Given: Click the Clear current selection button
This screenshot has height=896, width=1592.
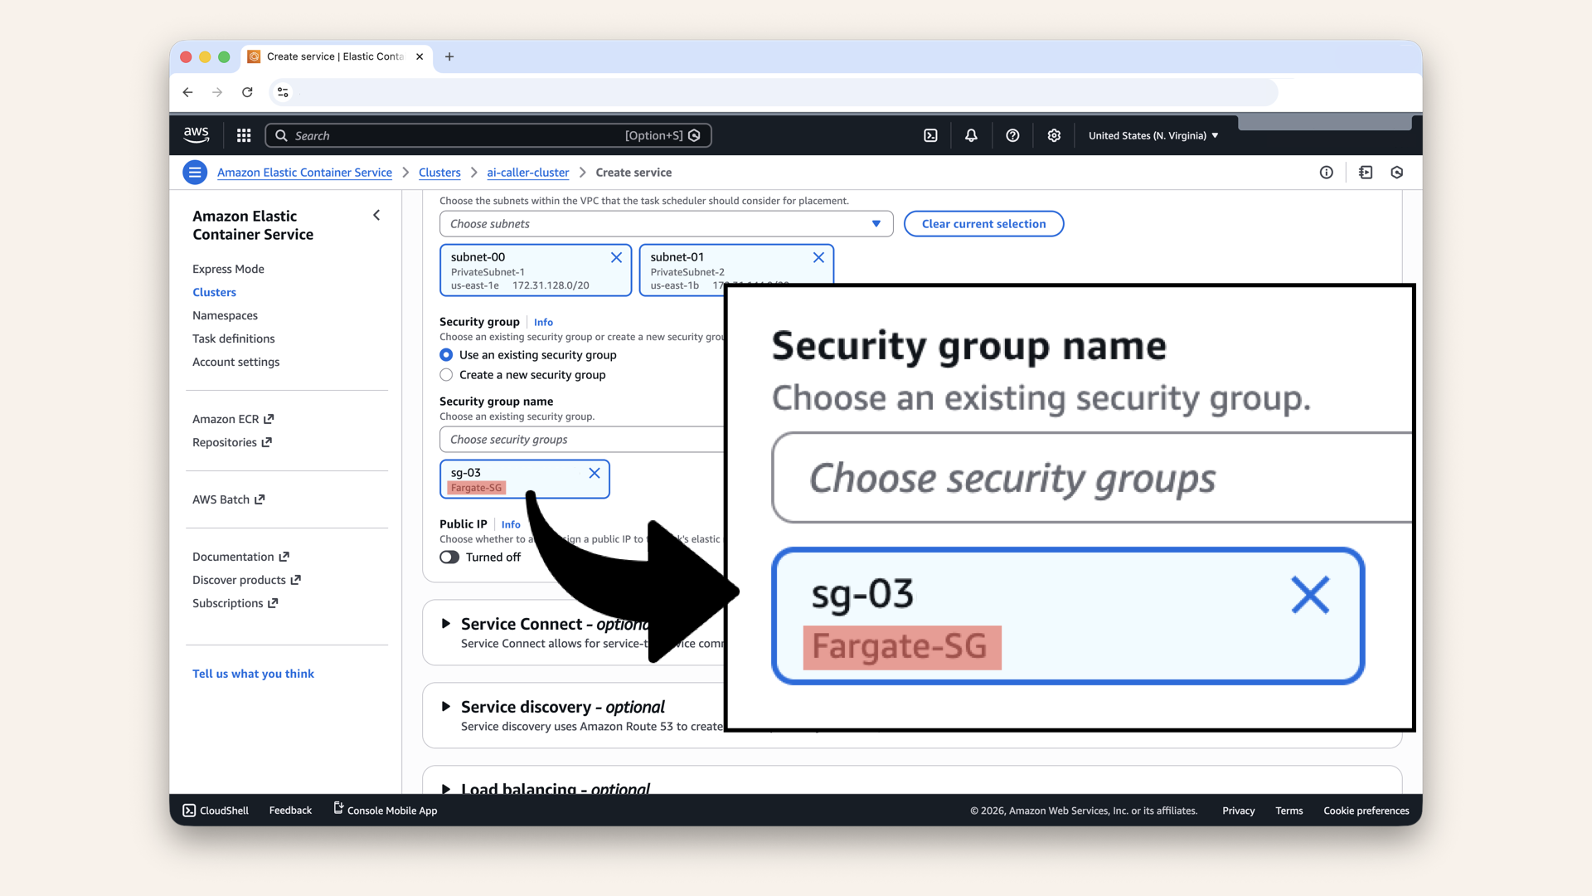Looking at the screenshot, I should tap(983, 224).
